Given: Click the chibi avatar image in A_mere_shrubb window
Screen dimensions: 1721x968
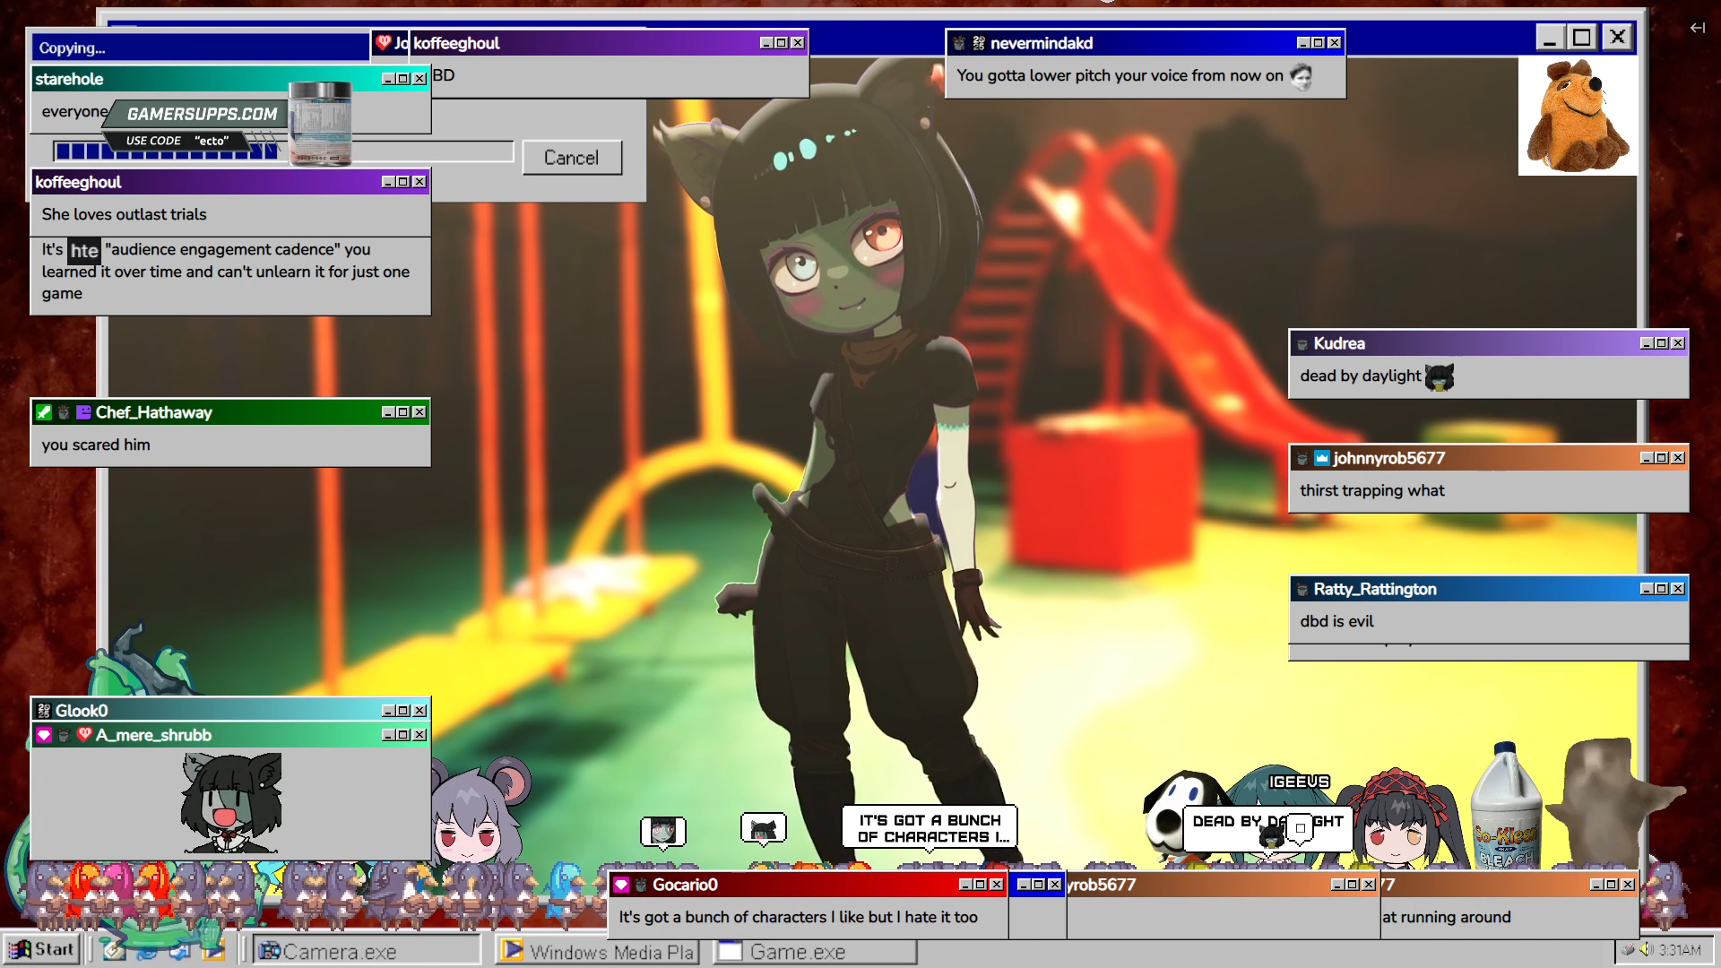Looking at the screenshot, I should click(231, 802).
